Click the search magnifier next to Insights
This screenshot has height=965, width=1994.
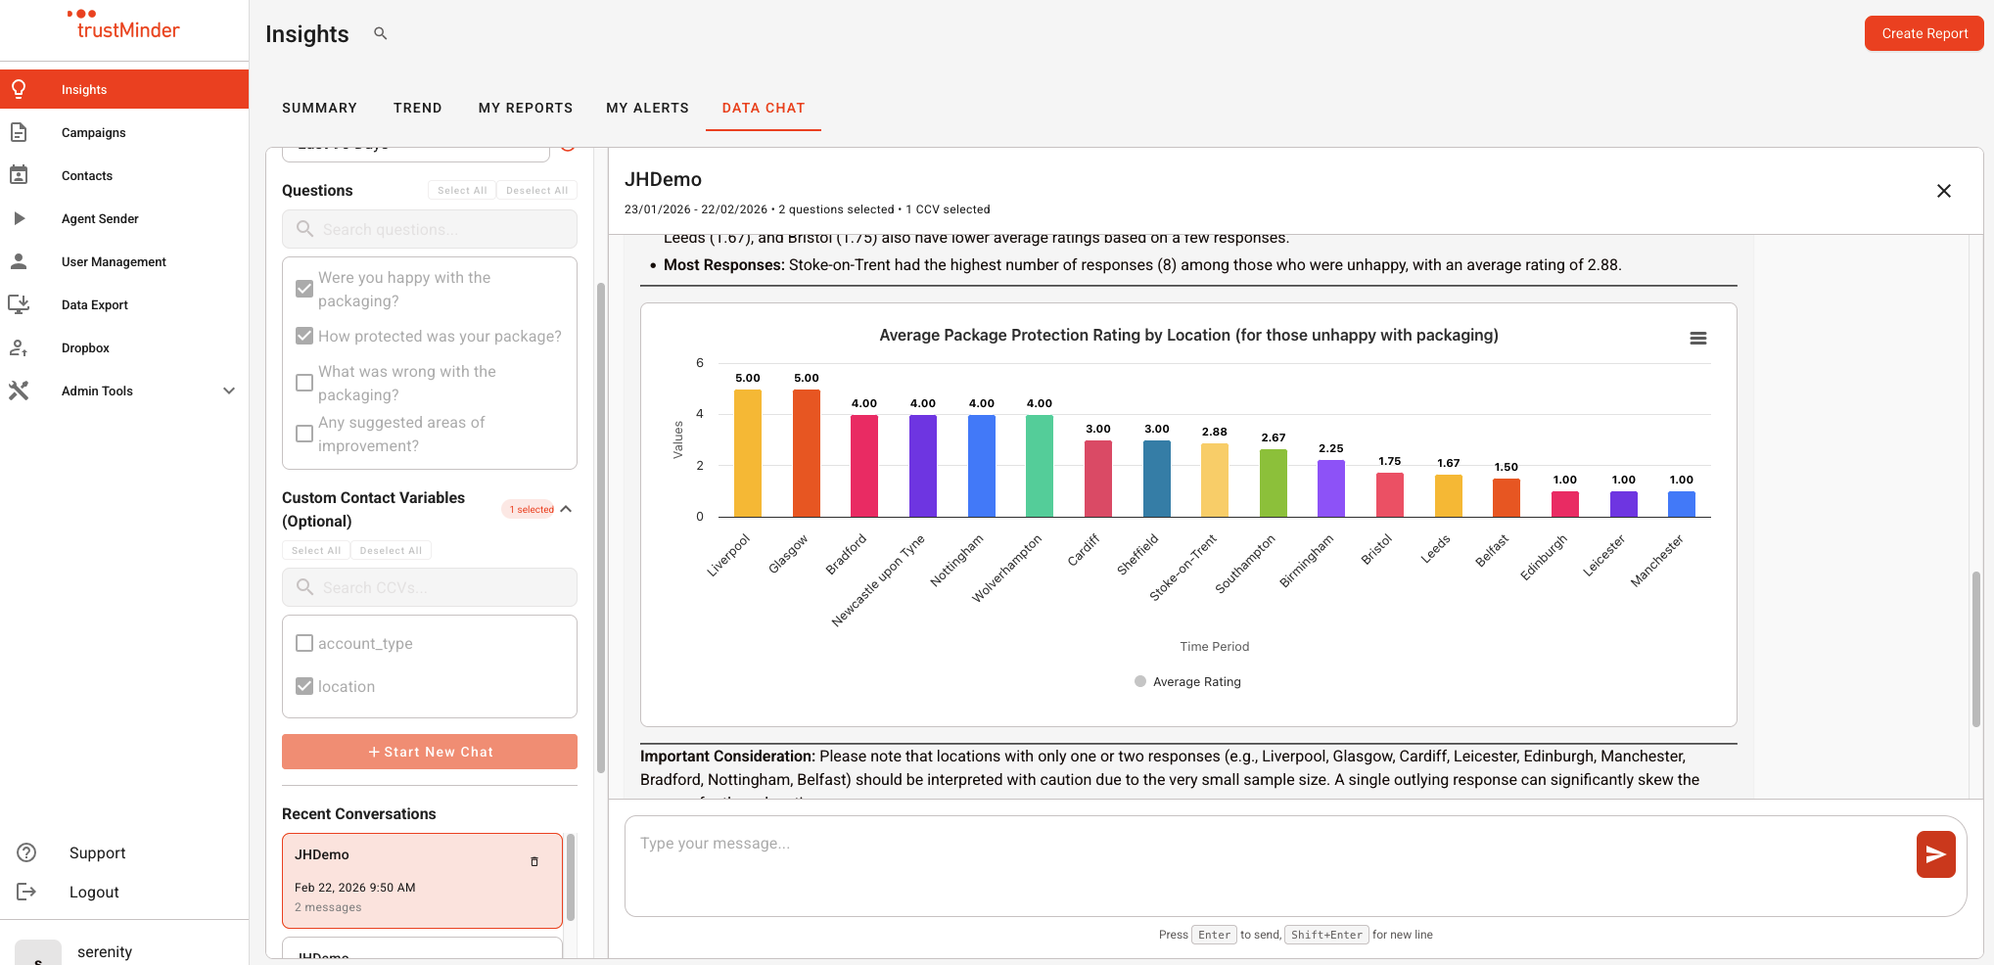[x=381, y=33]
